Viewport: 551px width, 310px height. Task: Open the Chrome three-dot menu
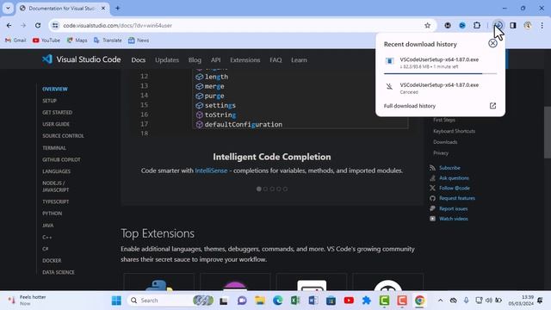pos(542,25)
